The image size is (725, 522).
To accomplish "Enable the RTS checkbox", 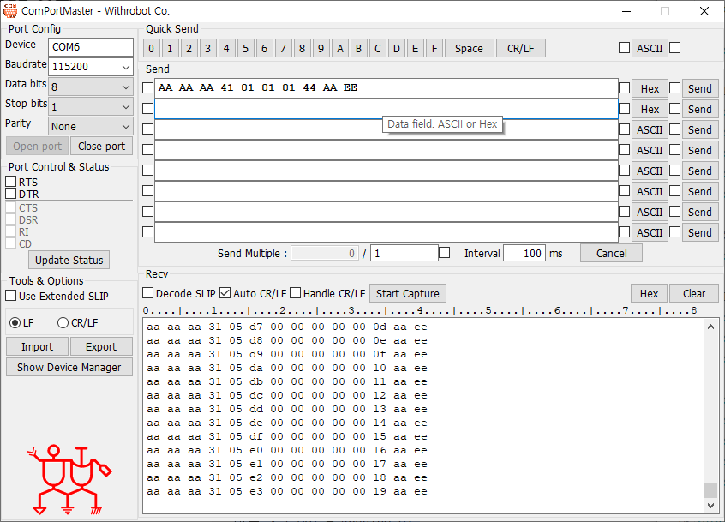I will 11,181.
